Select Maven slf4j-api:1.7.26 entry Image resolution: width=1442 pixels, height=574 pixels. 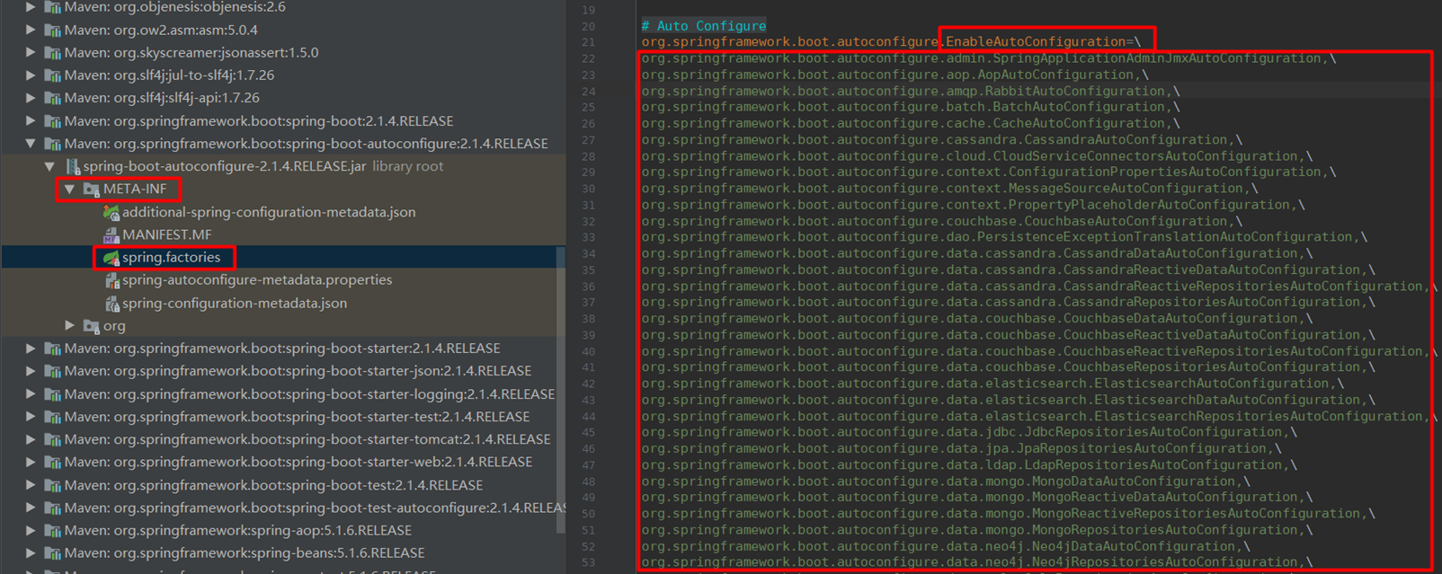click(x=162, y=98)
